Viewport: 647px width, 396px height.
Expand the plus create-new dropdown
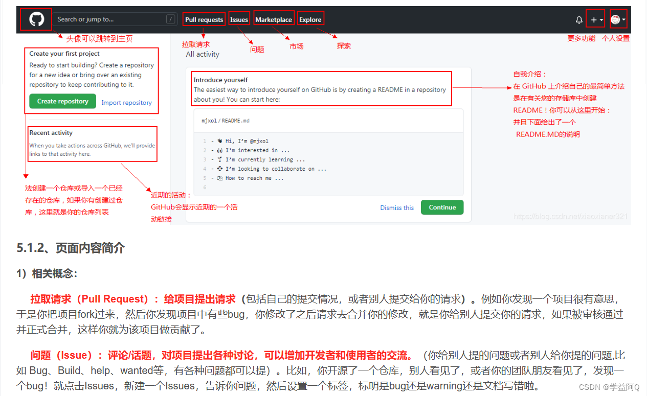click(x=596, y=20)
